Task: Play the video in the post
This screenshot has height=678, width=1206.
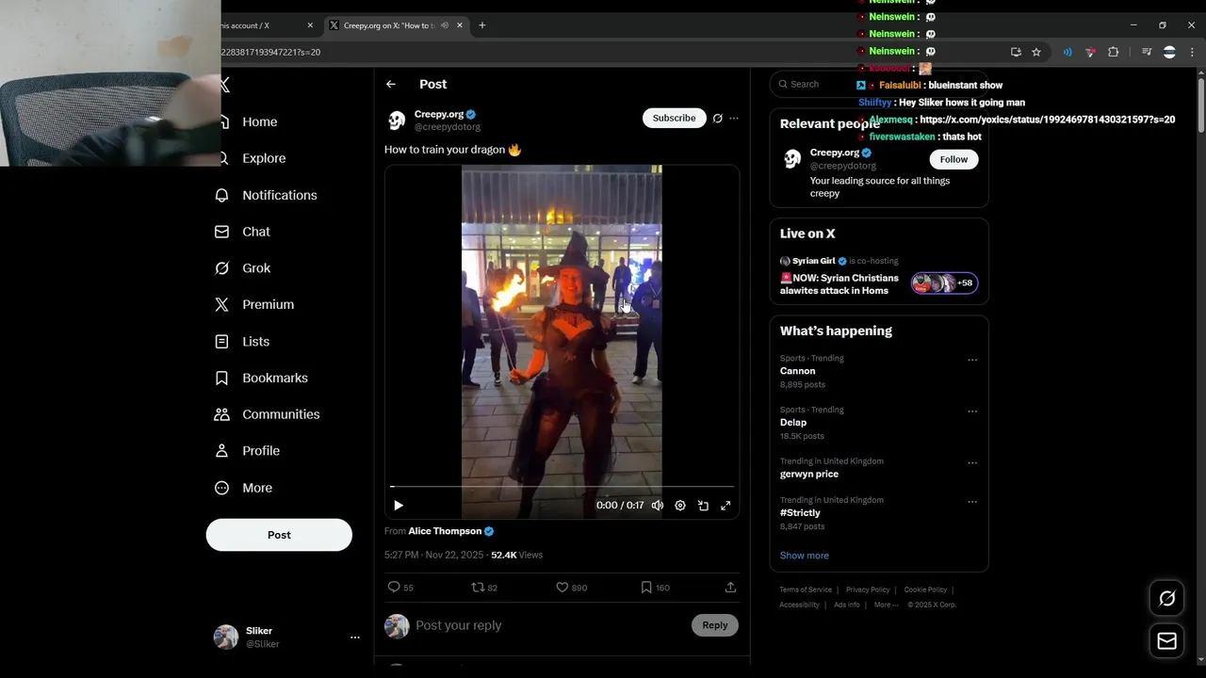Action: pyautogui.click(x=399, y=506)
